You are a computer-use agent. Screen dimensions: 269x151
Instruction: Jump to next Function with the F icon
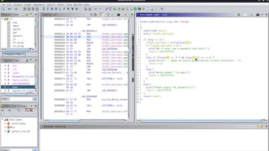(64, 9)
